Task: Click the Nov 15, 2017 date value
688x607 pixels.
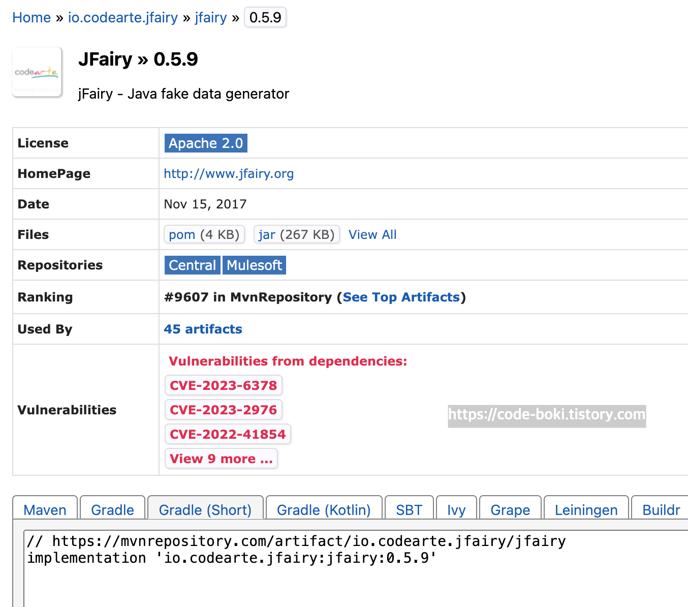Action: pos(205,204)
